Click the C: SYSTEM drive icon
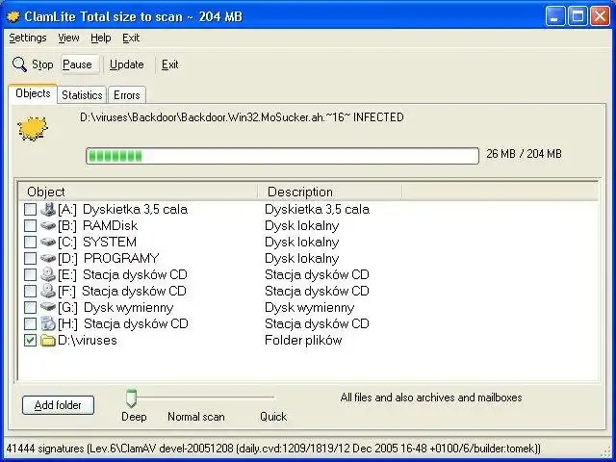Screen dimensions: 616x462 pos(48,242)
